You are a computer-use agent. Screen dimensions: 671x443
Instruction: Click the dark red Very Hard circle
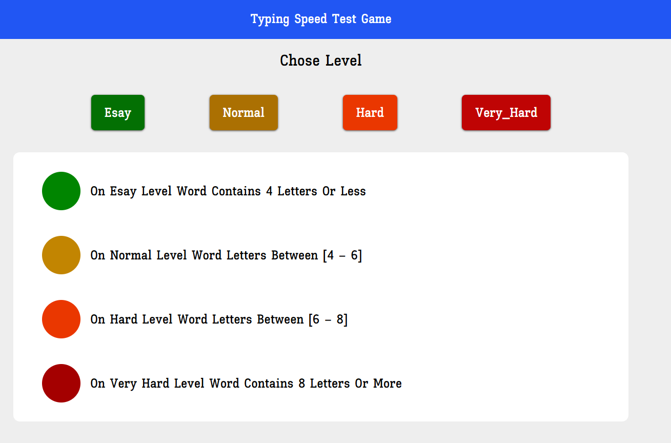[x=61, y=383]
